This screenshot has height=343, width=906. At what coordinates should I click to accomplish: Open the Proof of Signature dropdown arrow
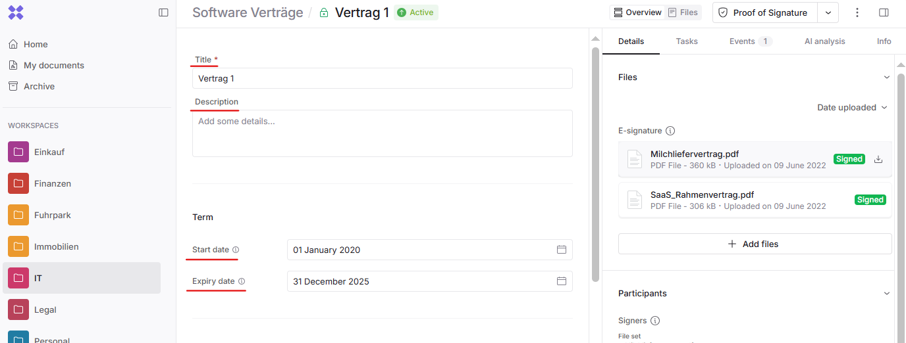[x=828, y=12]
